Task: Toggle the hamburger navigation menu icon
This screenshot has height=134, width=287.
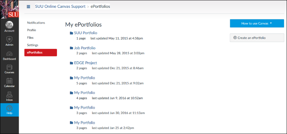Action: coord(28,7)
